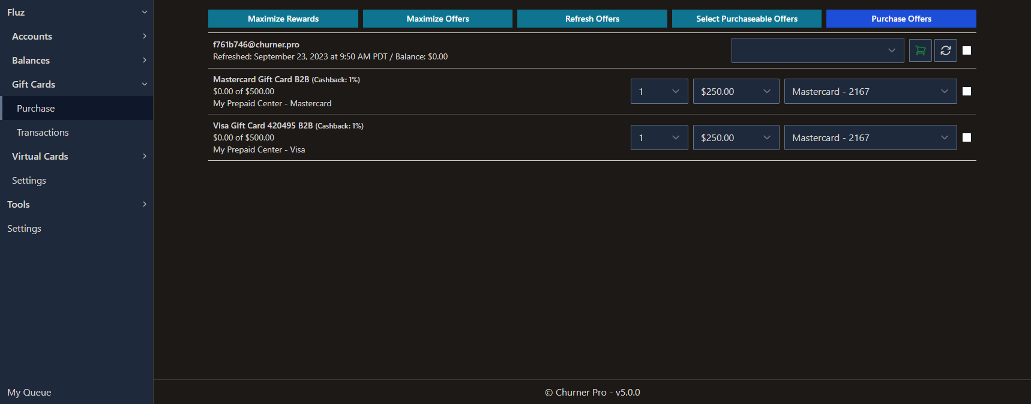Collapse the Fluz section chevron
Image resolution: width=1031 pixels, height=404 pixels.
click(x=144, y=12)
